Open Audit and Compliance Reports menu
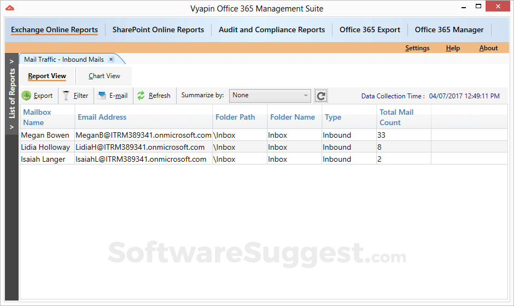The height and width of the screenshot is (306, 514). [272, 30]
